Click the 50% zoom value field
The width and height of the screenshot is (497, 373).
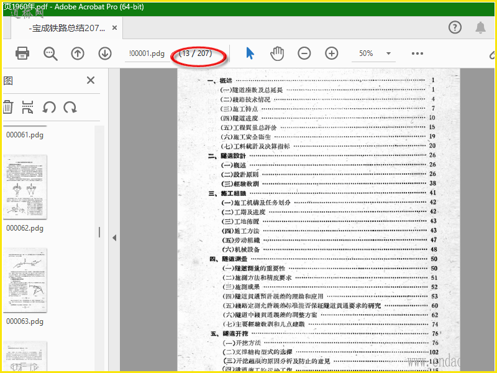(366, 53)
